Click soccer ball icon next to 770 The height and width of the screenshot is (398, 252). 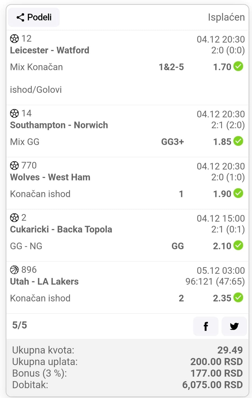click(x=14, y=165)
